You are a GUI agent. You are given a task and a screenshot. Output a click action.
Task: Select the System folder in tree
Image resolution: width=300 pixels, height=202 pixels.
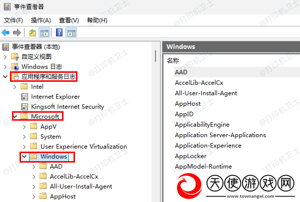pyautogui.click(x=50, y=137)
